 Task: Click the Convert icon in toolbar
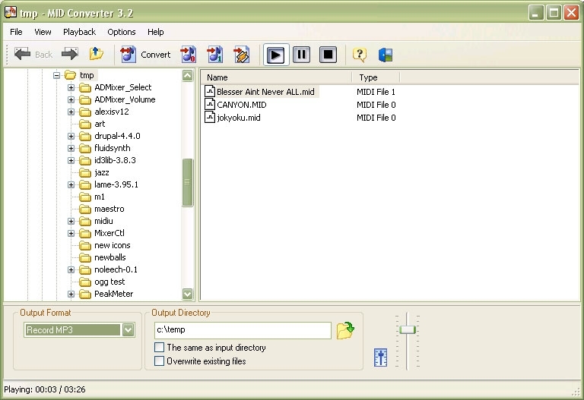tap(128, 55)
